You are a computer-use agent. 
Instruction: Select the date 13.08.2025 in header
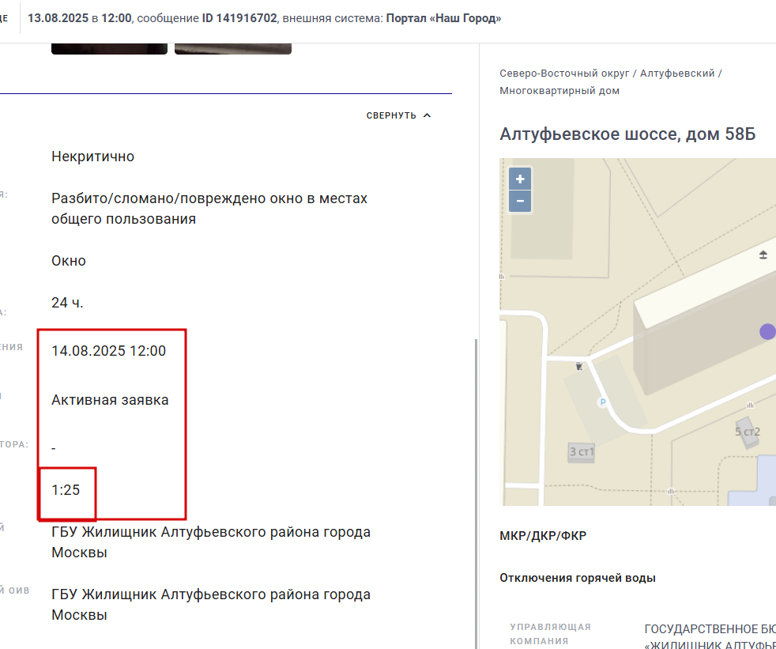(x=58, y=18)
